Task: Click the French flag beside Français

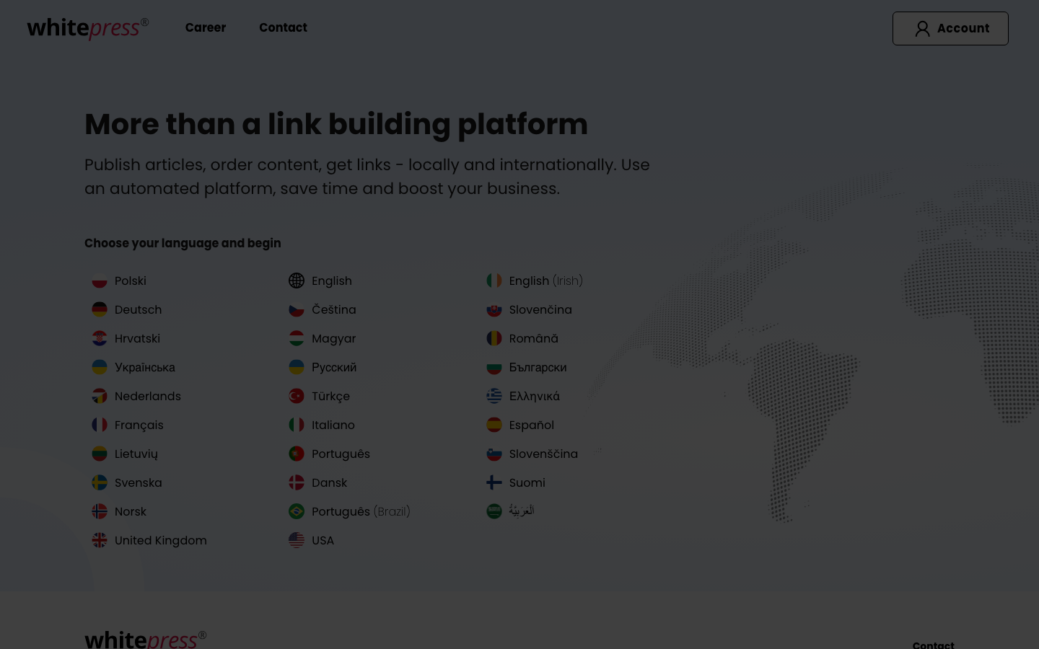Action: click(100, 425)
